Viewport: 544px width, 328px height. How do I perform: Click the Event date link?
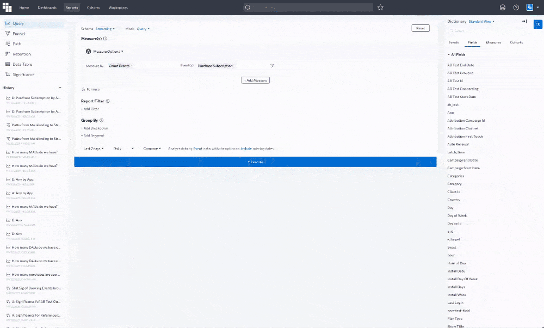[197, 148]
